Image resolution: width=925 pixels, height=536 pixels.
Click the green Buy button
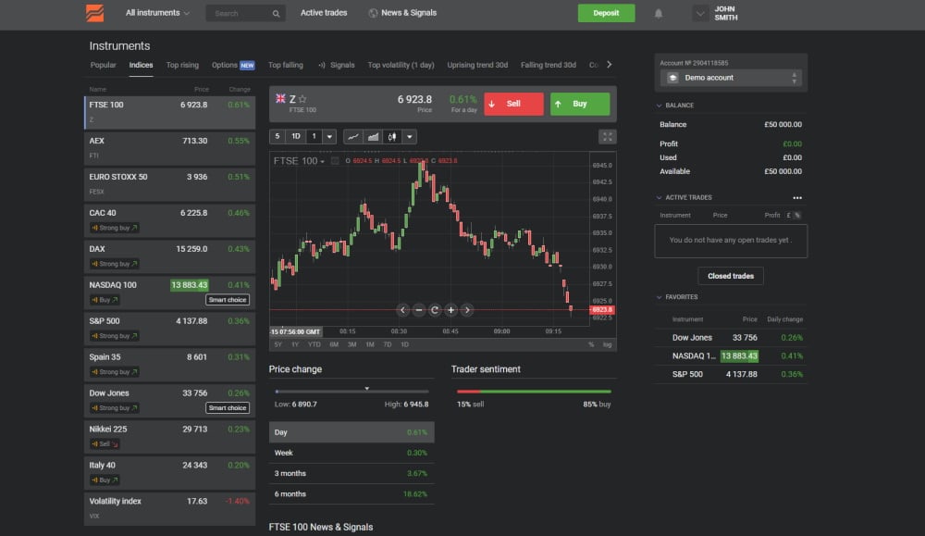point(580,104)
